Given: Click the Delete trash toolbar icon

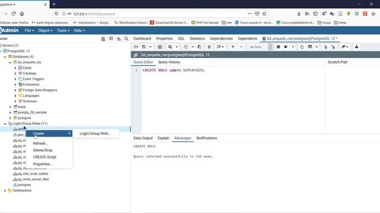Looking at the screenshot, I should point(209,47).
